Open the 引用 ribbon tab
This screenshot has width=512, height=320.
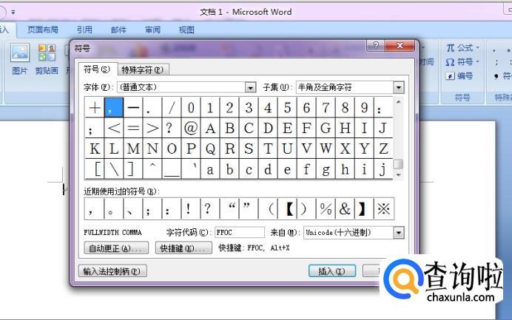pyautogui.click(x=84, y=30)
